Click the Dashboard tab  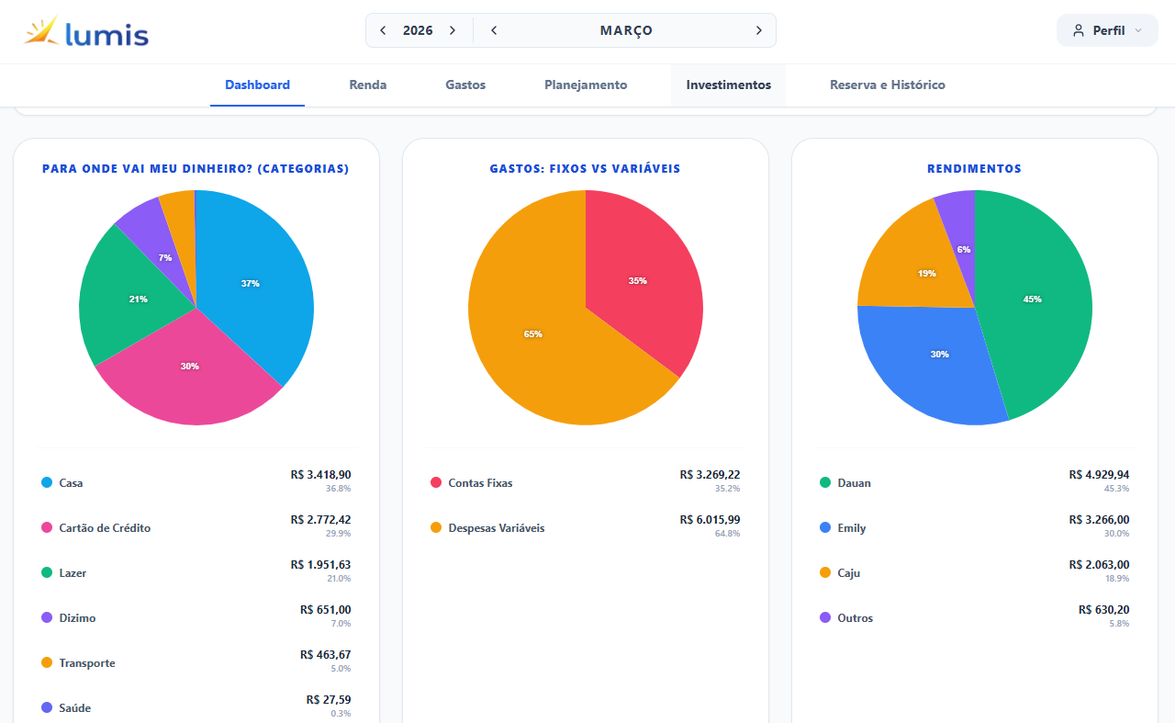coord(257,85)
